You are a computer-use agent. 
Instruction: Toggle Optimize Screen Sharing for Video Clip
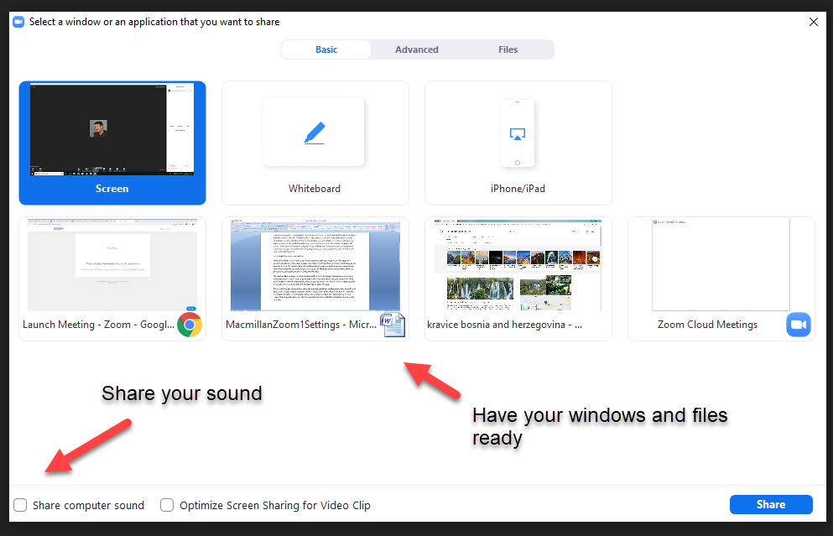coord(167,505)
